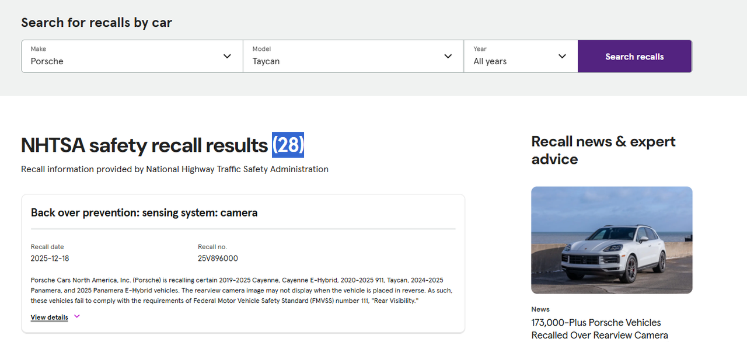
Task: Click the Recall news & expert advice heading
Action: [603, 150]
